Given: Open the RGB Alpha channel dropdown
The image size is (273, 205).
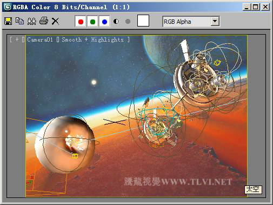Looking at the screenshot, I should pyautogui.click(x=191, y=22).
